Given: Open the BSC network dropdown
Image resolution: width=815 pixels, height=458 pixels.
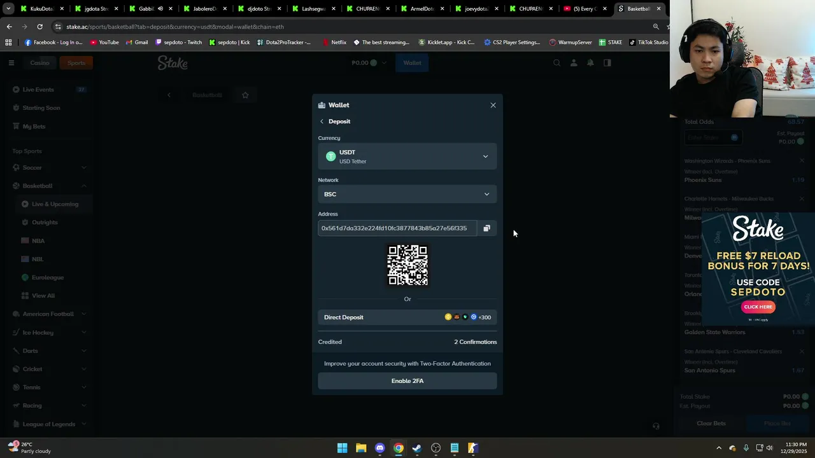Looking at the screenshot, I should click(407, 194).
